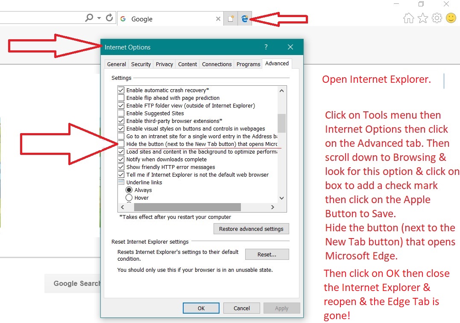
Task: Switch to the Privacy tab
Action: click(164, 64)
